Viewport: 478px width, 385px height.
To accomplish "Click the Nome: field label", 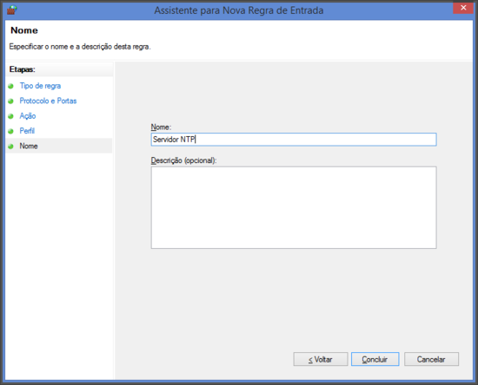I will pyautogui.click(x=161, y=127).
